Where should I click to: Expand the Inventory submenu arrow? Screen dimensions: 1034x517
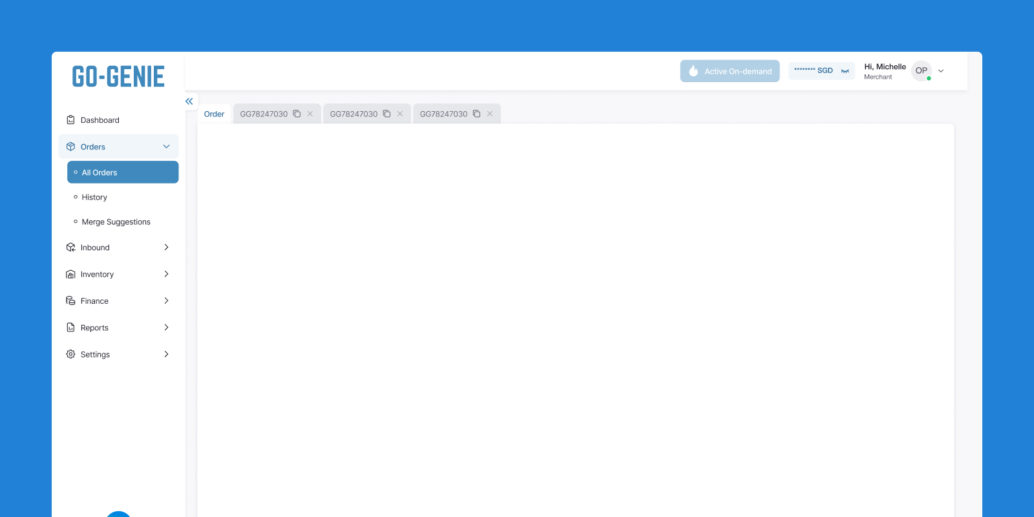click(x=166, y=274)
